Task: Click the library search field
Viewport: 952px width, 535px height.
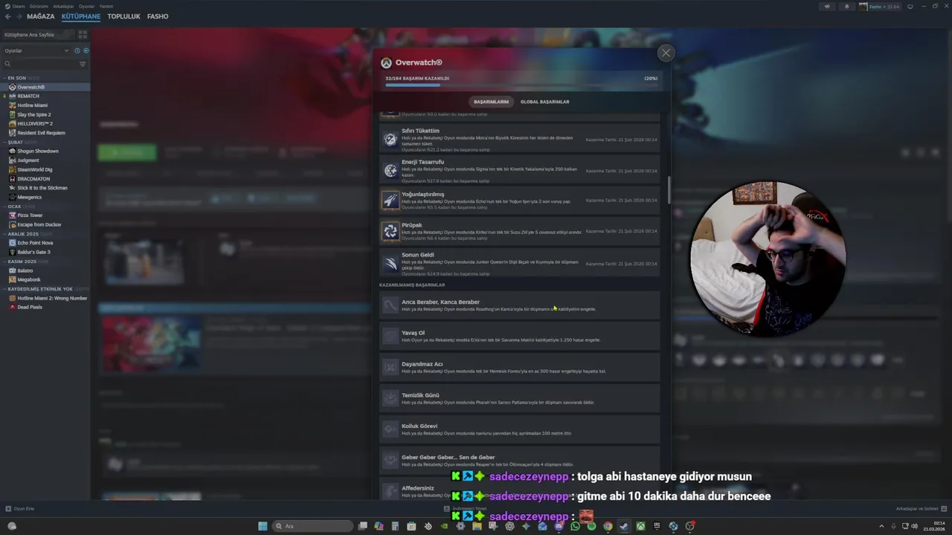Action: point(39,64)
